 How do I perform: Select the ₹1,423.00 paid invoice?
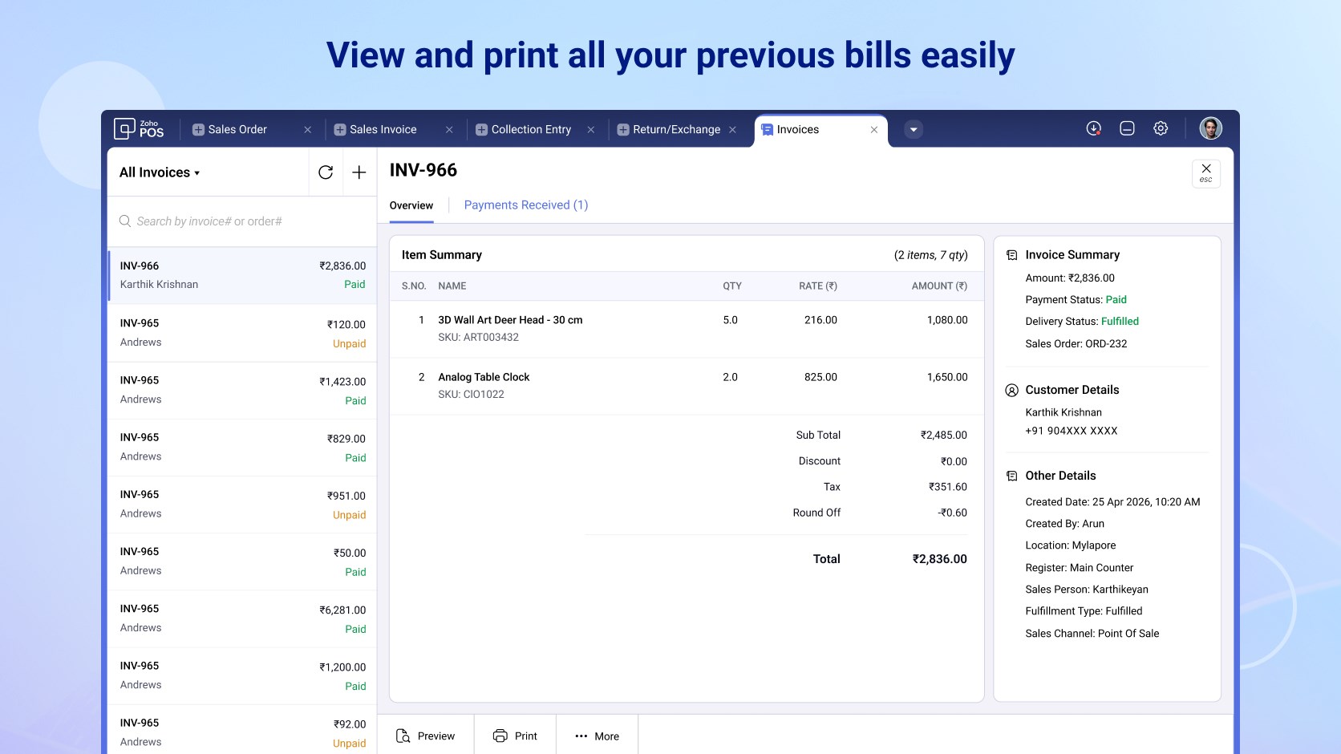242,391
